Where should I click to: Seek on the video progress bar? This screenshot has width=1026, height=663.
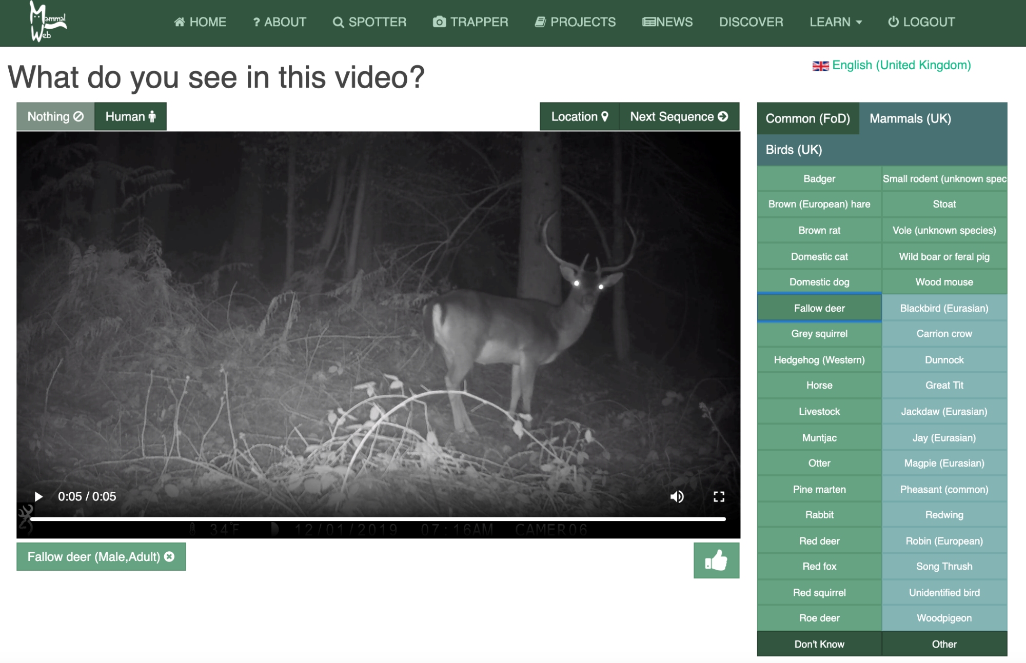click(x=378, y=519)
